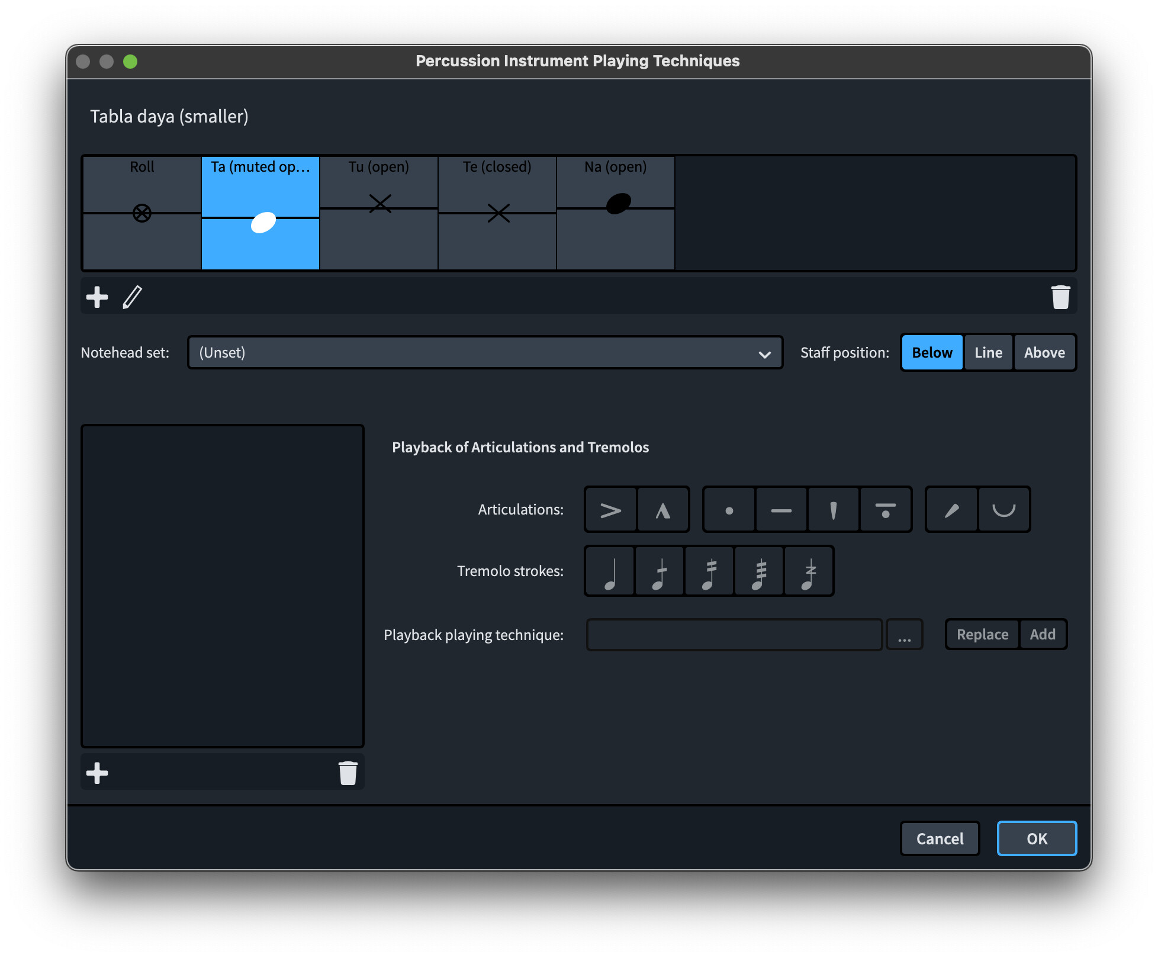Choose the Replace playback option
Viewport: 1158px width, 958px height.
982,635
